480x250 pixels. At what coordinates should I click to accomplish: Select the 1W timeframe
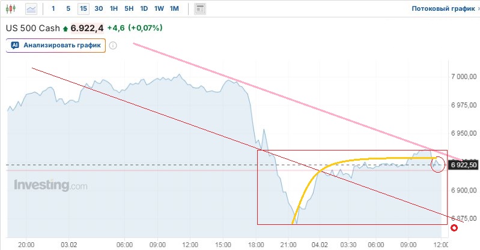coord(159,9)
